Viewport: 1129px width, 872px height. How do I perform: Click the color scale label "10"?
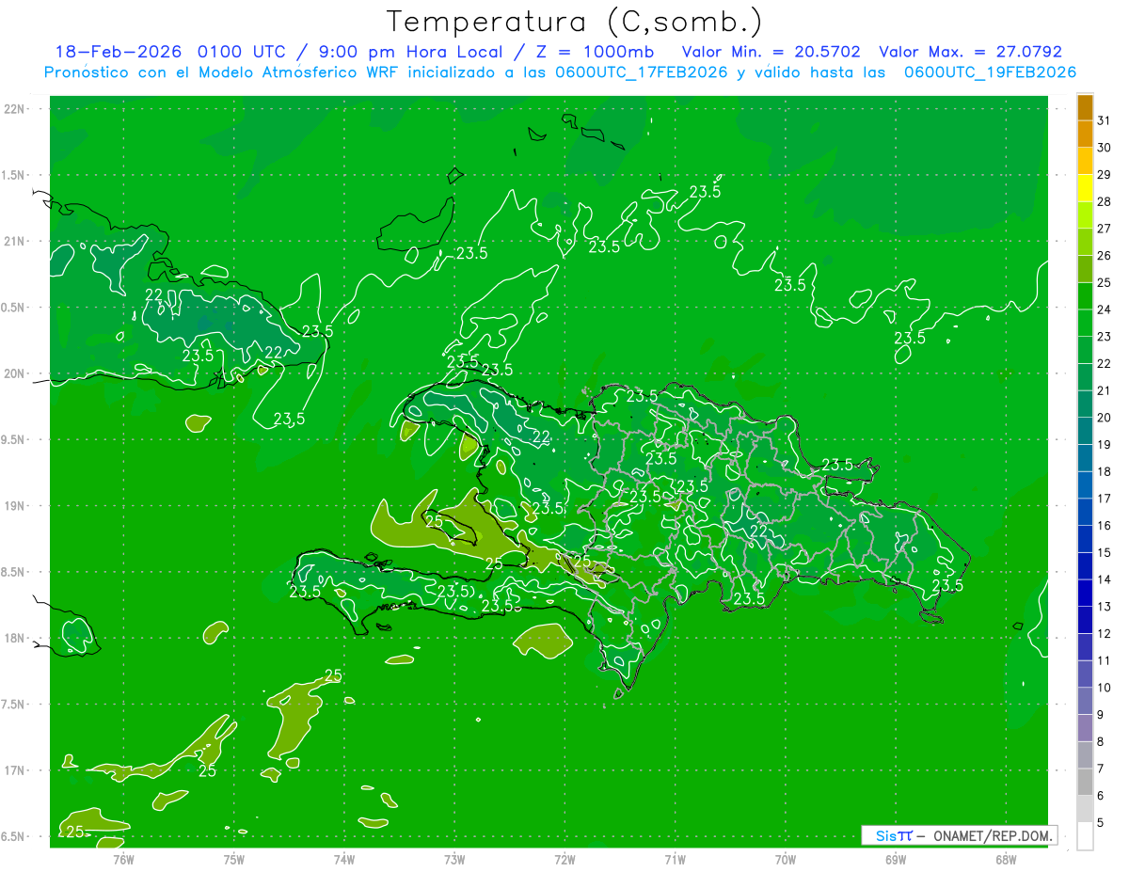1105,688
